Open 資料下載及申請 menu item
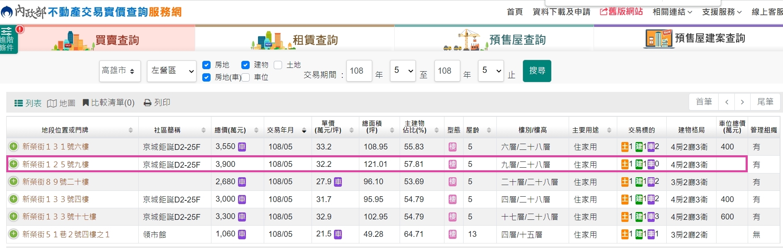This screenshot has height=248, width=783. (x=562, y=12)
